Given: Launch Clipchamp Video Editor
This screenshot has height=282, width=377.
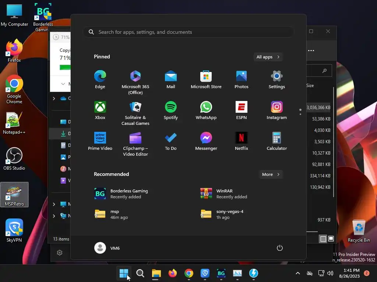Looking at the screenshot, I should coord(135,144).
